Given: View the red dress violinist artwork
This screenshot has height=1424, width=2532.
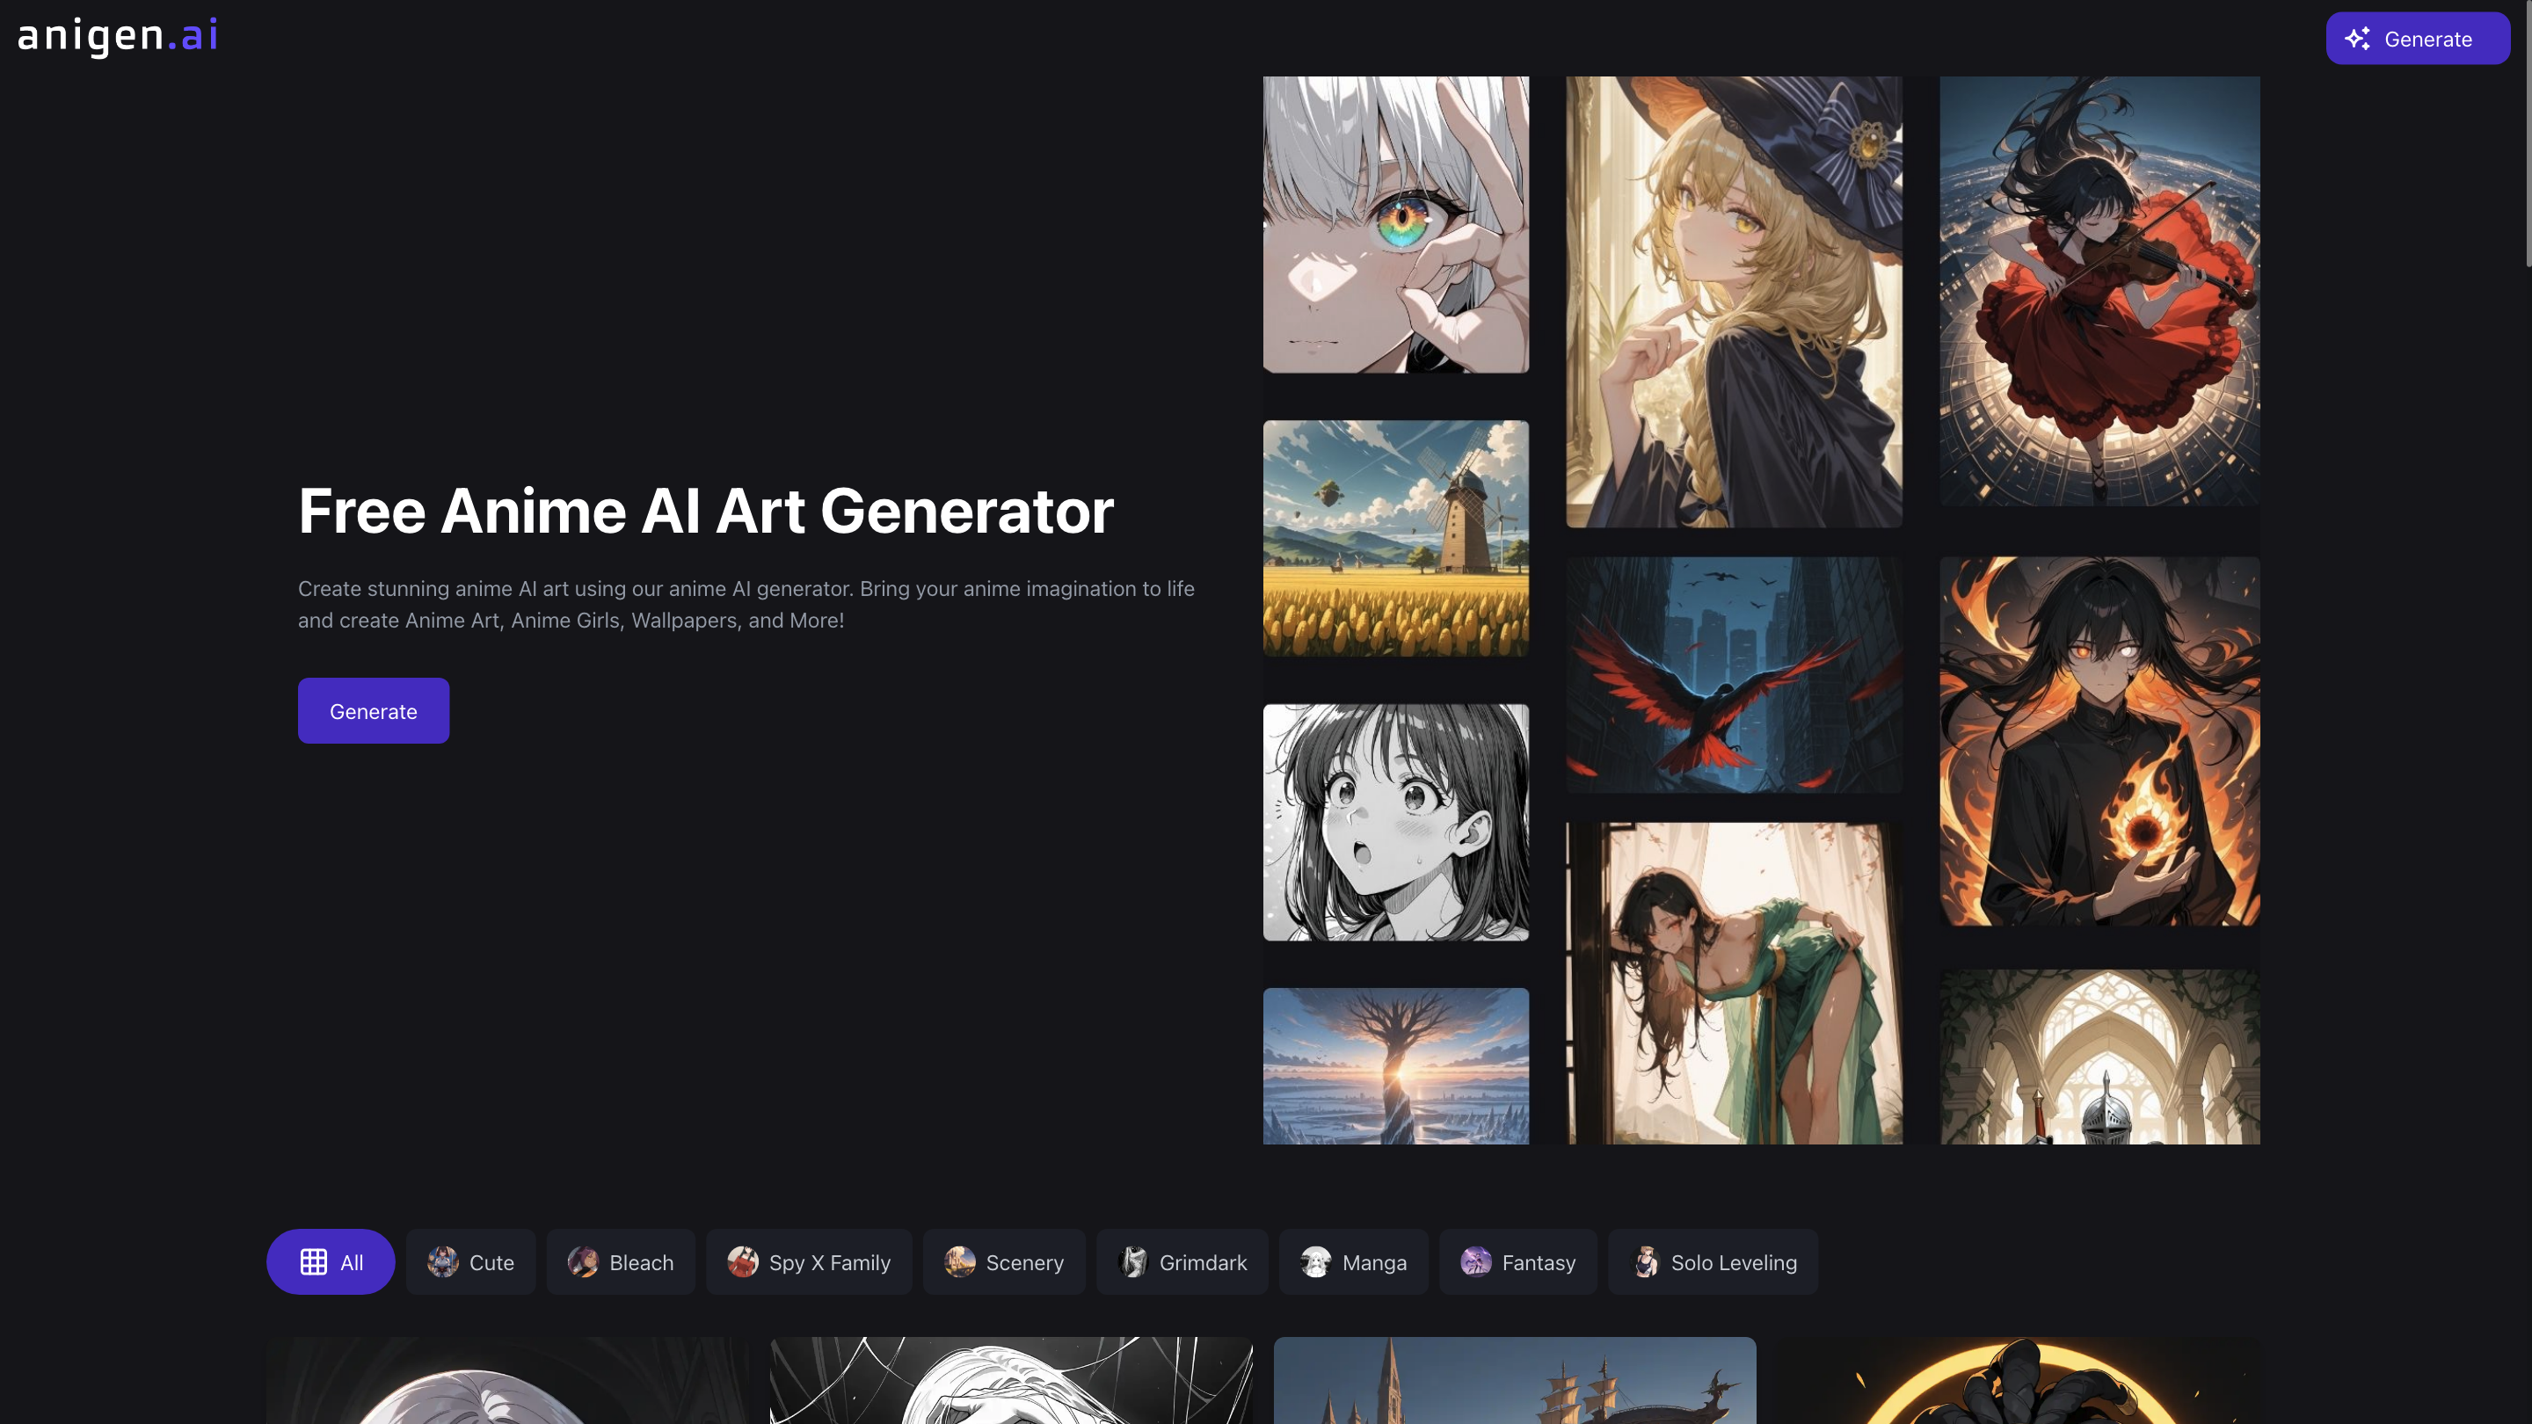Looking at the screenshot, I should (2099, 291).
